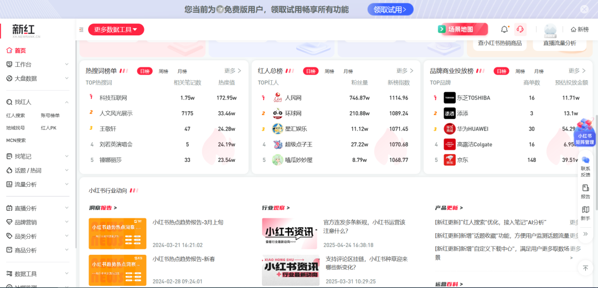This screenshot has width=598, height=288.
Task: Click the 商品分析 bag icon
Action: pos(9,250)
